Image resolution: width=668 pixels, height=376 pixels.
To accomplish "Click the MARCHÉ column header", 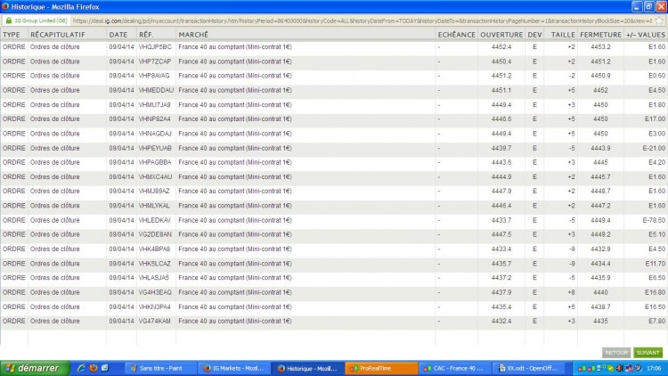I will click(193, 35).
